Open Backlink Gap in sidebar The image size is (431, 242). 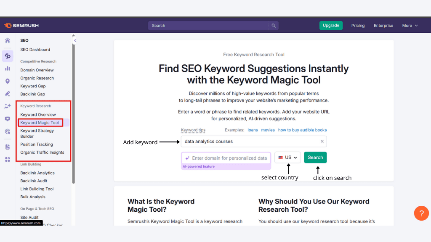pos(32,94)
